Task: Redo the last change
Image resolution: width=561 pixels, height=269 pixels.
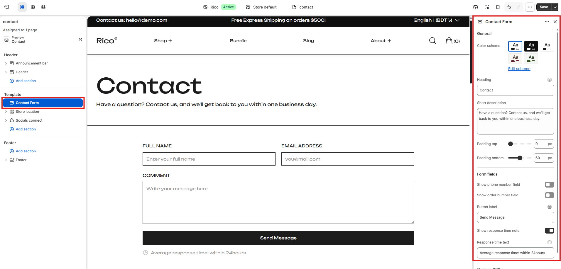Action: (x=519, y=7)
